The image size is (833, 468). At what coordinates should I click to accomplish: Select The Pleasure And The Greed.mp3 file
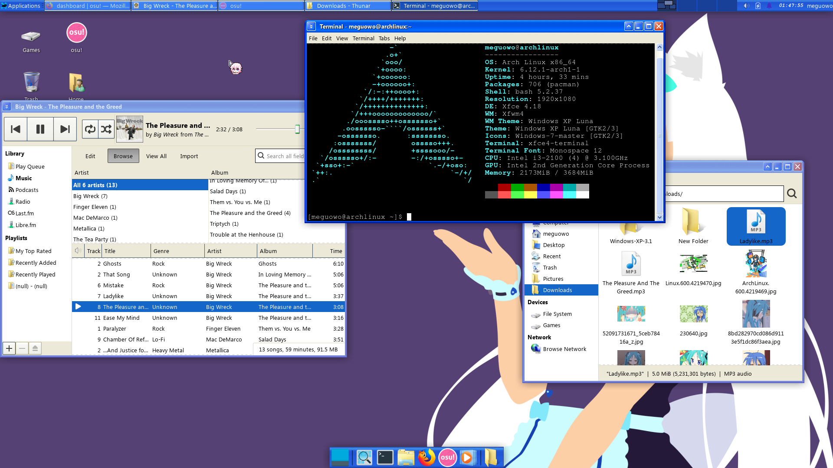[x=631, y=273]
